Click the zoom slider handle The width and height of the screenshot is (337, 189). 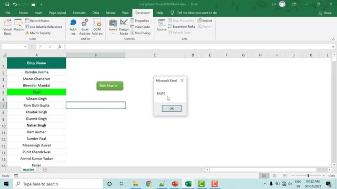pyautogui.click(x=308, y=176)
